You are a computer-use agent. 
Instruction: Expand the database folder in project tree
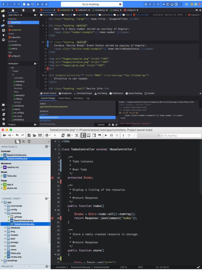pos(5,228)
